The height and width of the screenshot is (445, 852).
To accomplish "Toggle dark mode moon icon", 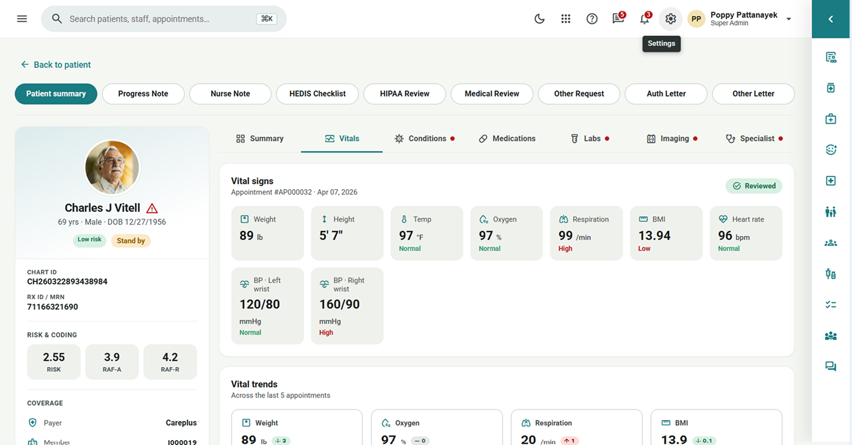I will [539, 19].
